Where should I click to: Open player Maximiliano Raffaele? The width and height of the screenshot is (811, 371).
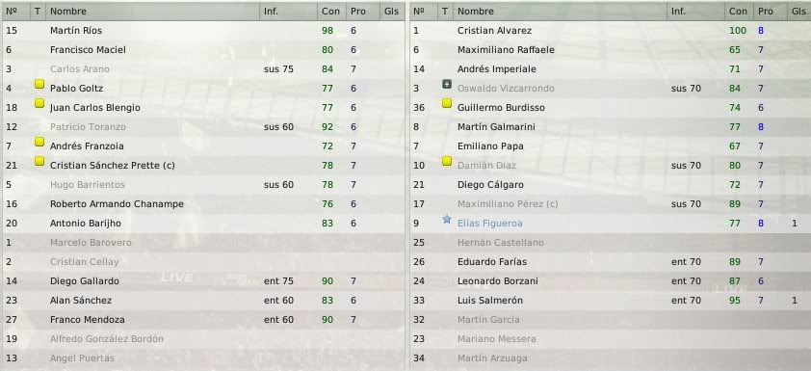(x=506, y=50)
